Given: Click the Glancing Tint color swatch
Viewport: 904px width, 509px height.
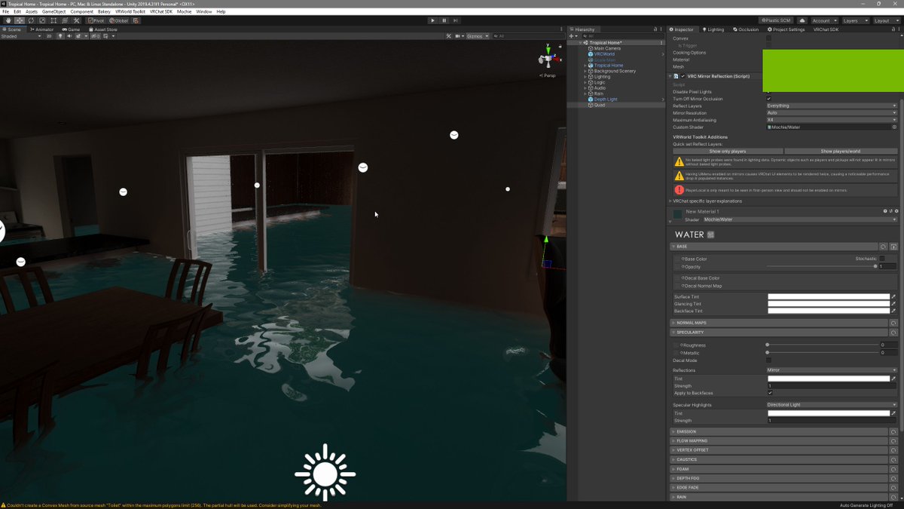Looking at the screenshot, I should tap(828, 304).
